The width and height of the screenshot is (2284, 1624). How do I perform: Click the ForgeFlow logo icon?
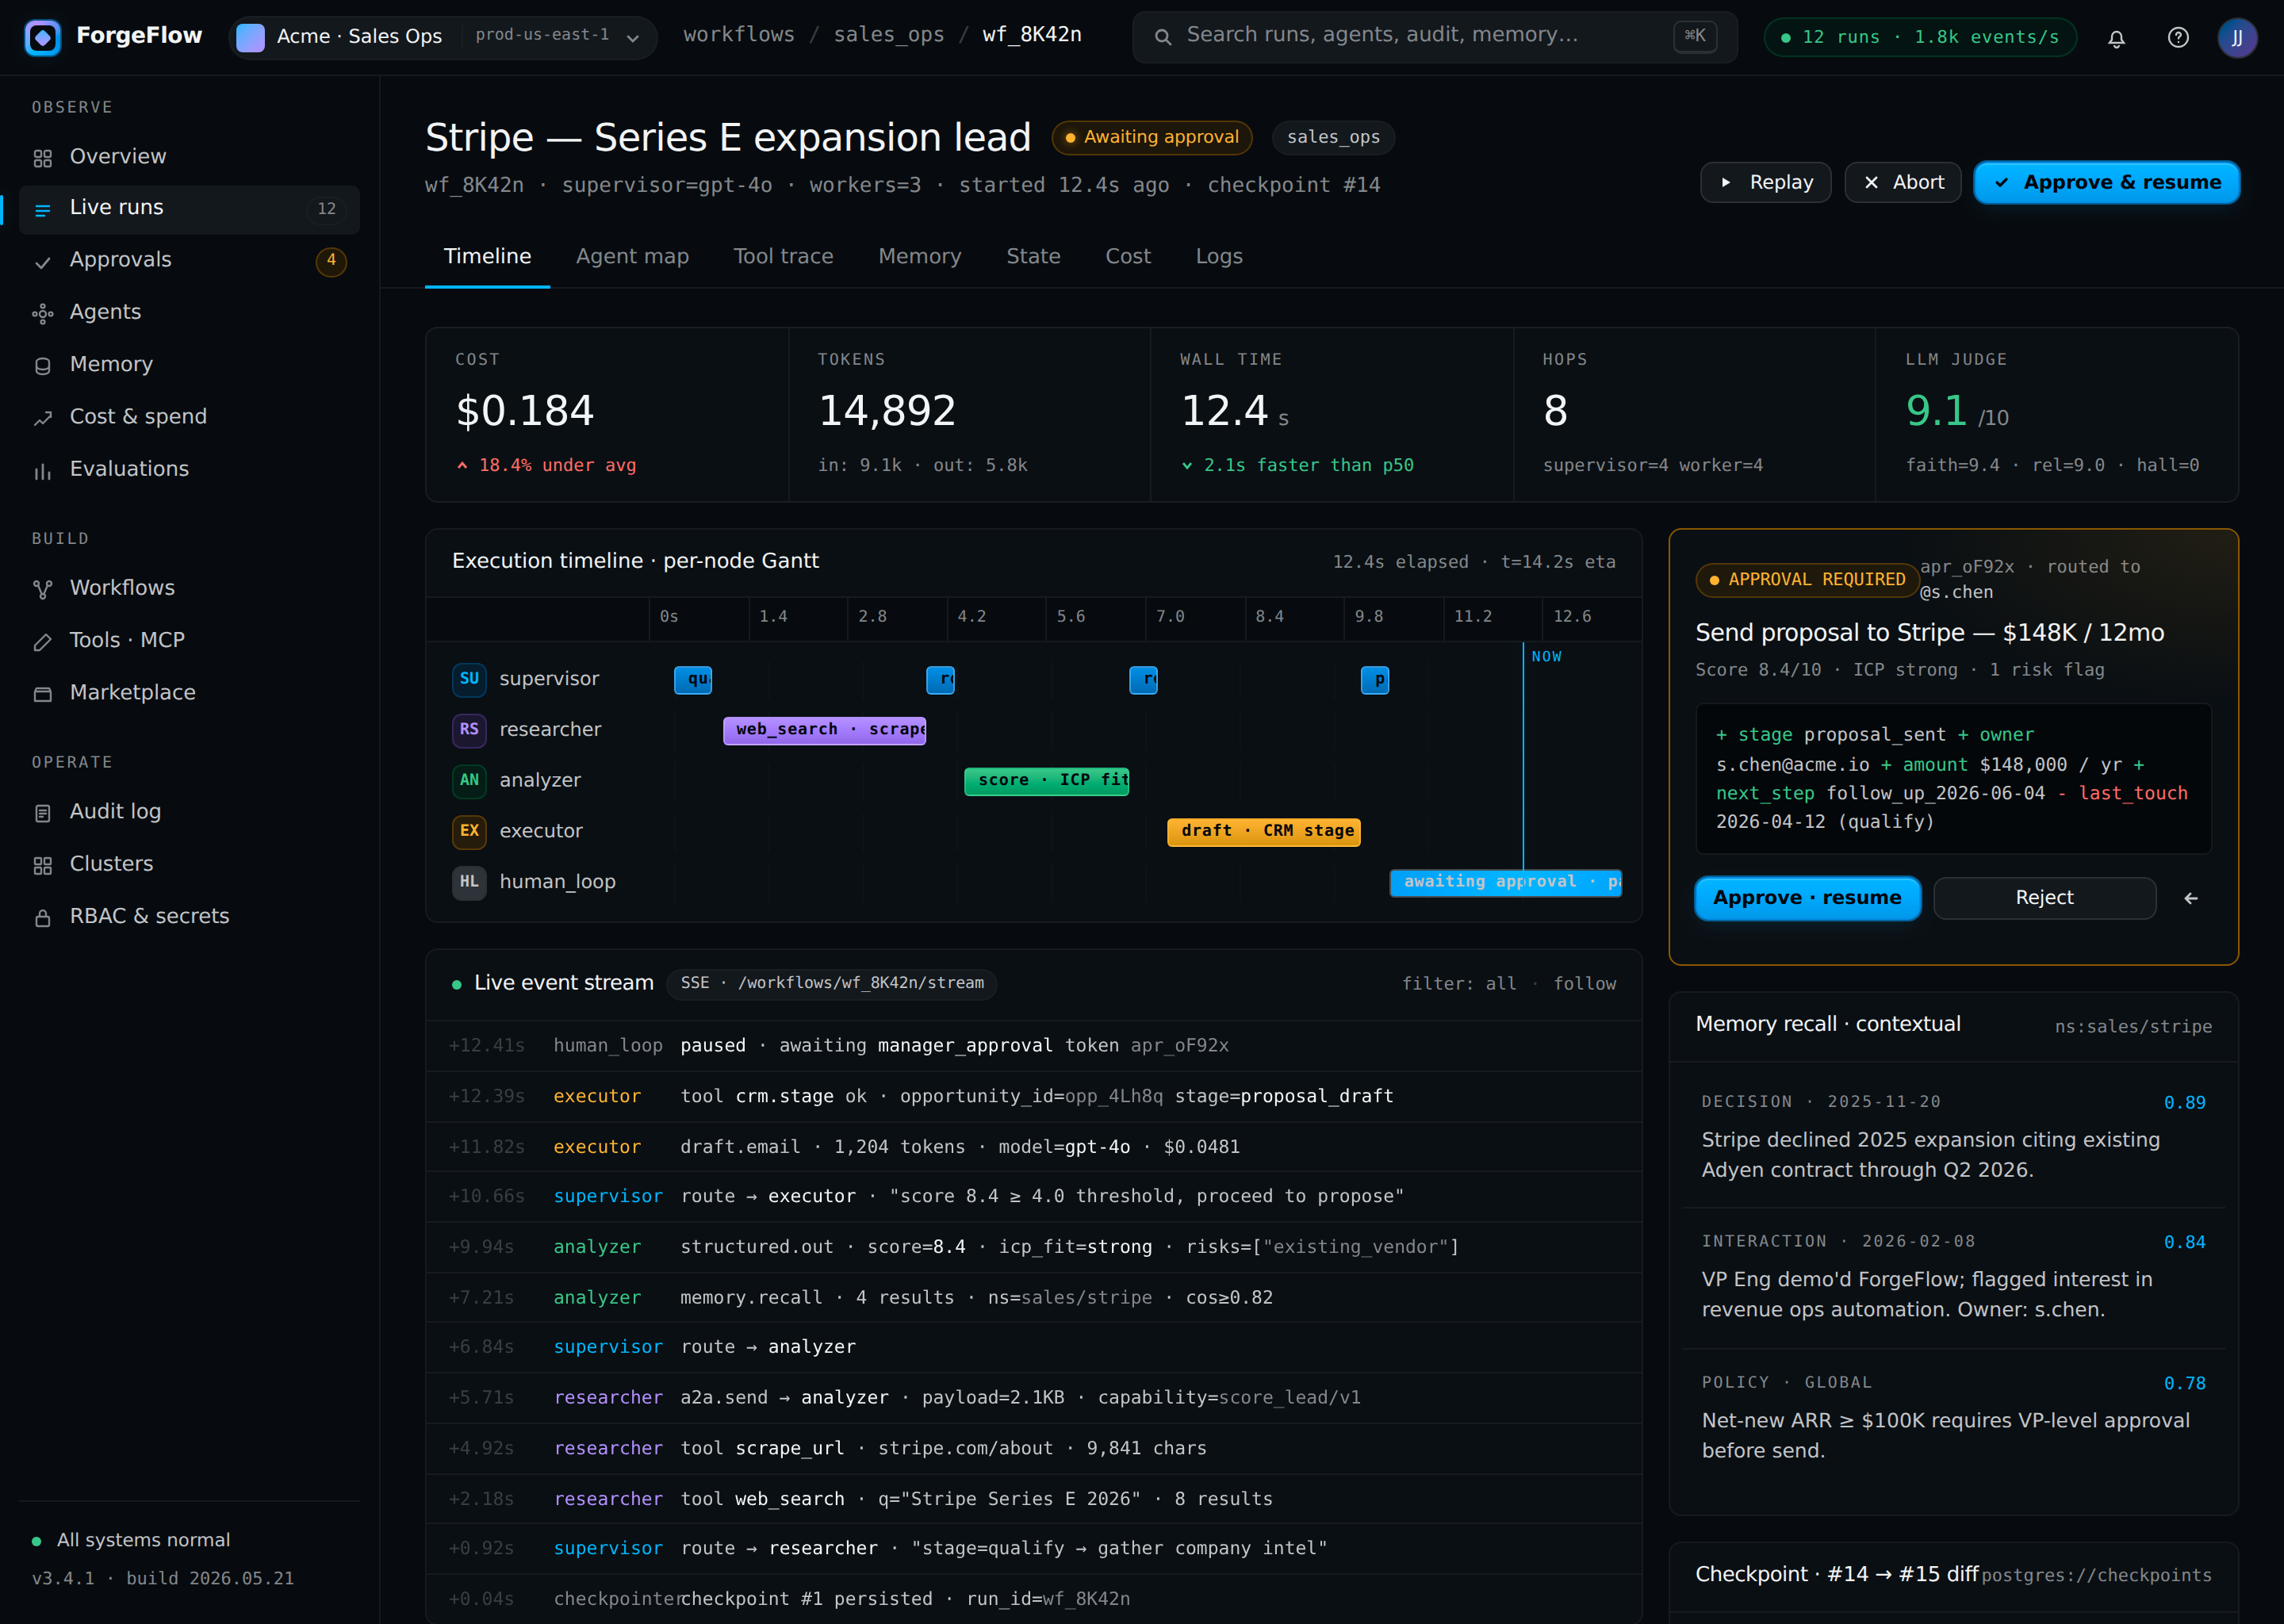42,37
